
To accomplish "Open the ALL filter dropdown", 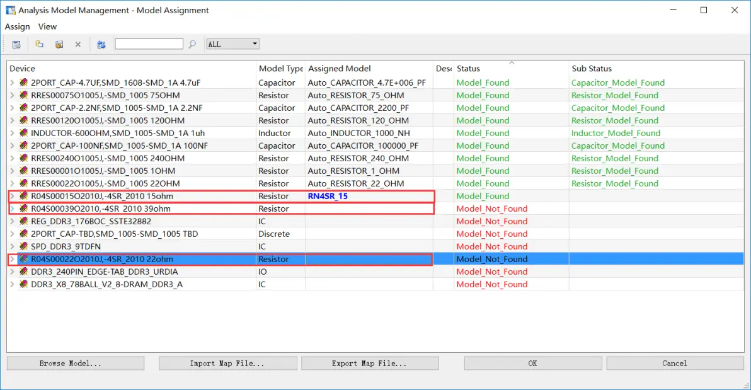I will tap(232, 44).
